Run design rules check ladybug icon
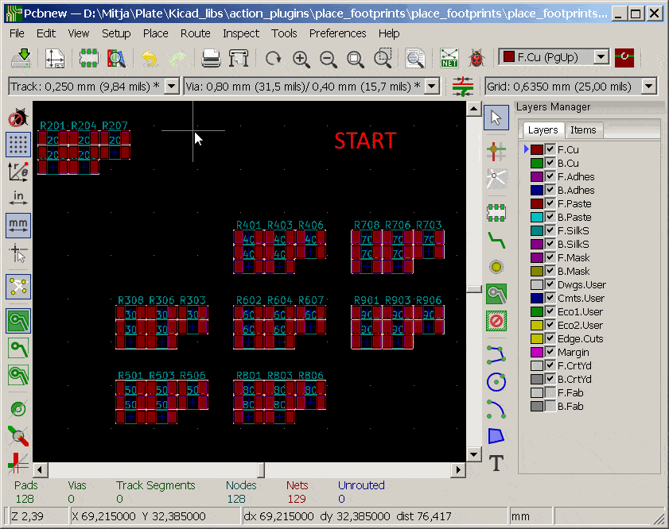The image size is (669, 529). point(476,58)
